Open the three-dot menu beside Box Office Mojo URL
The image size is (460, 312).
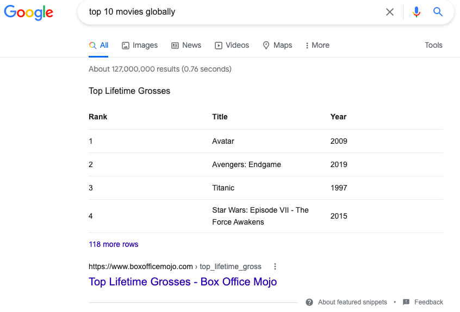(x=275, y=266)
